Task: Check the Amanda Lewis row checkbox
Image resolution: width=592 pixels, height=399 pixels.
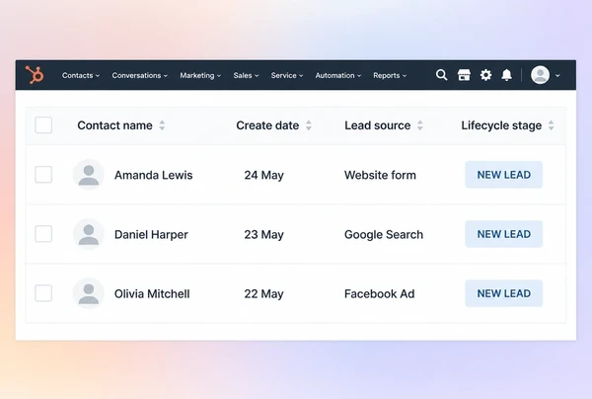Action: [43, 175]
